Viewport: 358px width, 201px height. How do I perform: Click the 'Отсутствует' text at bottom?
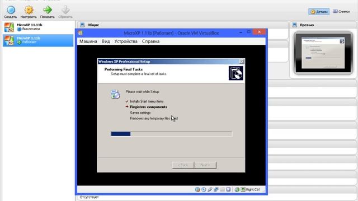(89, 197)
